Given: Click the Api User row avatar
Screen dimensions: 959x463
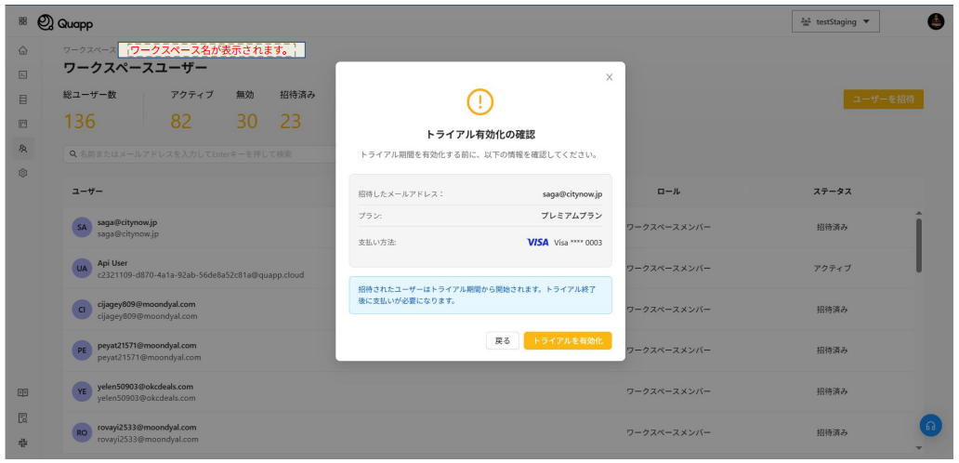Looking at the screenshot, I should [x=81, y=269].
